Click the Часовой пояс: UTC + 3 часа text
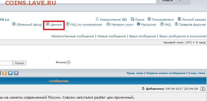 coord(184,43)
